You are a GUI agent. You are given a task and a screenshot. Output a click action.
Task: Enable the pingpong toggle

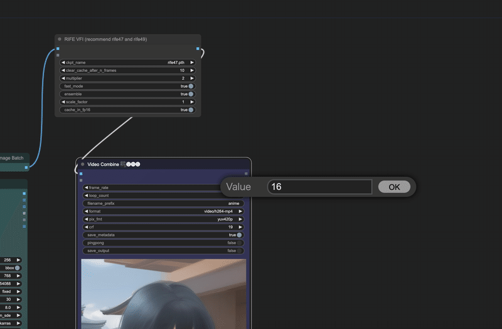click(x=239, y=243)
